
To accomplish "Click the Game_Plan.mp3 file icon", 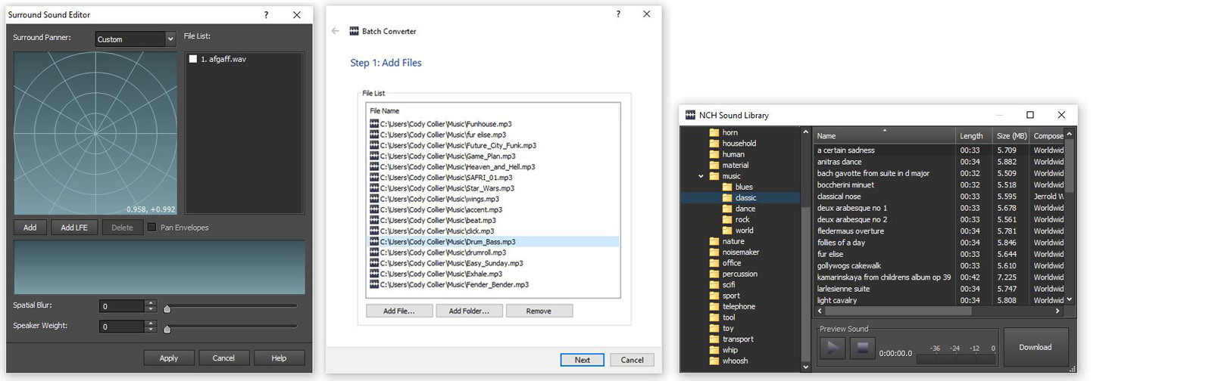I will click(374, 156).
